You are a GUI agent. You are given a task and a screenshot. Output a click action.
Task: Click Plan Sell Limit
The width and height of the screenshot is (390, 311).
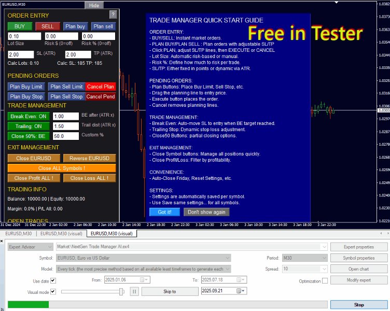click(66, 87)
